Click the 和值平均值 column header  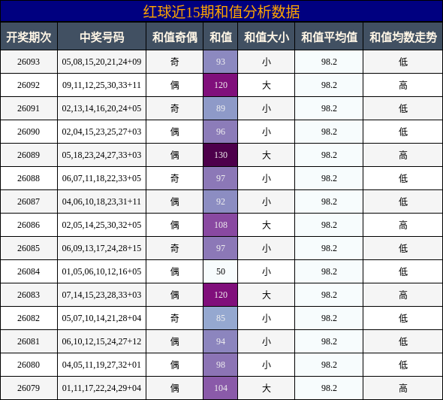point(329,37)
